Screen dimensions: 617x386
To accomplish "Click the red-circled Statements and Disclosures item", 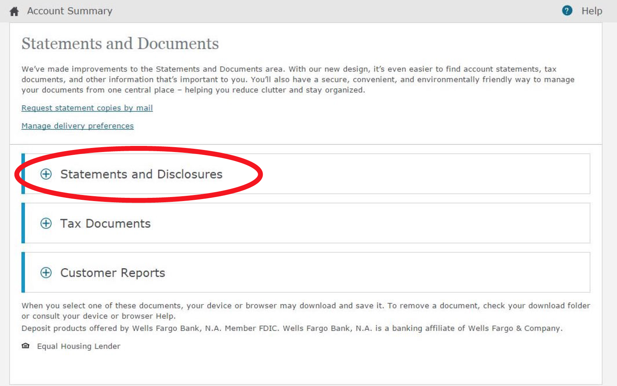I will [x=141, y=174].
